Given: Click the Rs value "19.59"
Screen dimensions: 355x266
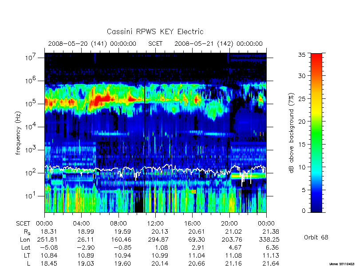Looking at the screenshot, I should [123, 231].
